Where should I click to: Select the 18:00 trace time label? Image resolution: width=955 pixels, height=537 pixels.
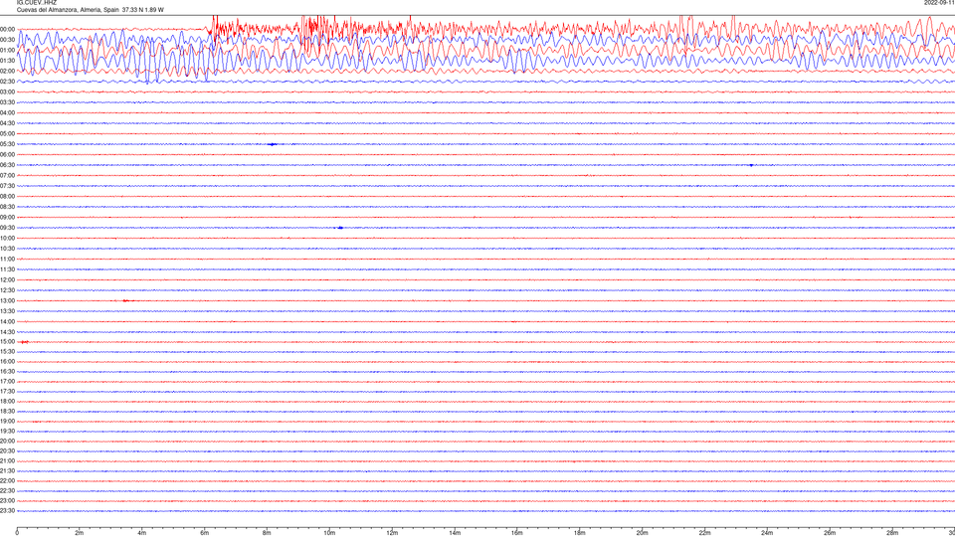coord(7,402)
